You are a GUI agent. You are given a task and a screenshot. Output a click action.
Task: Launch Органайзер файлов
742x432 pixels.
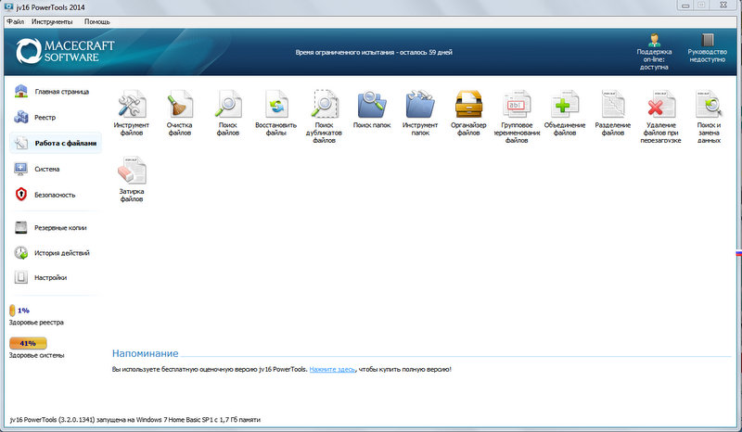[468, 112]
